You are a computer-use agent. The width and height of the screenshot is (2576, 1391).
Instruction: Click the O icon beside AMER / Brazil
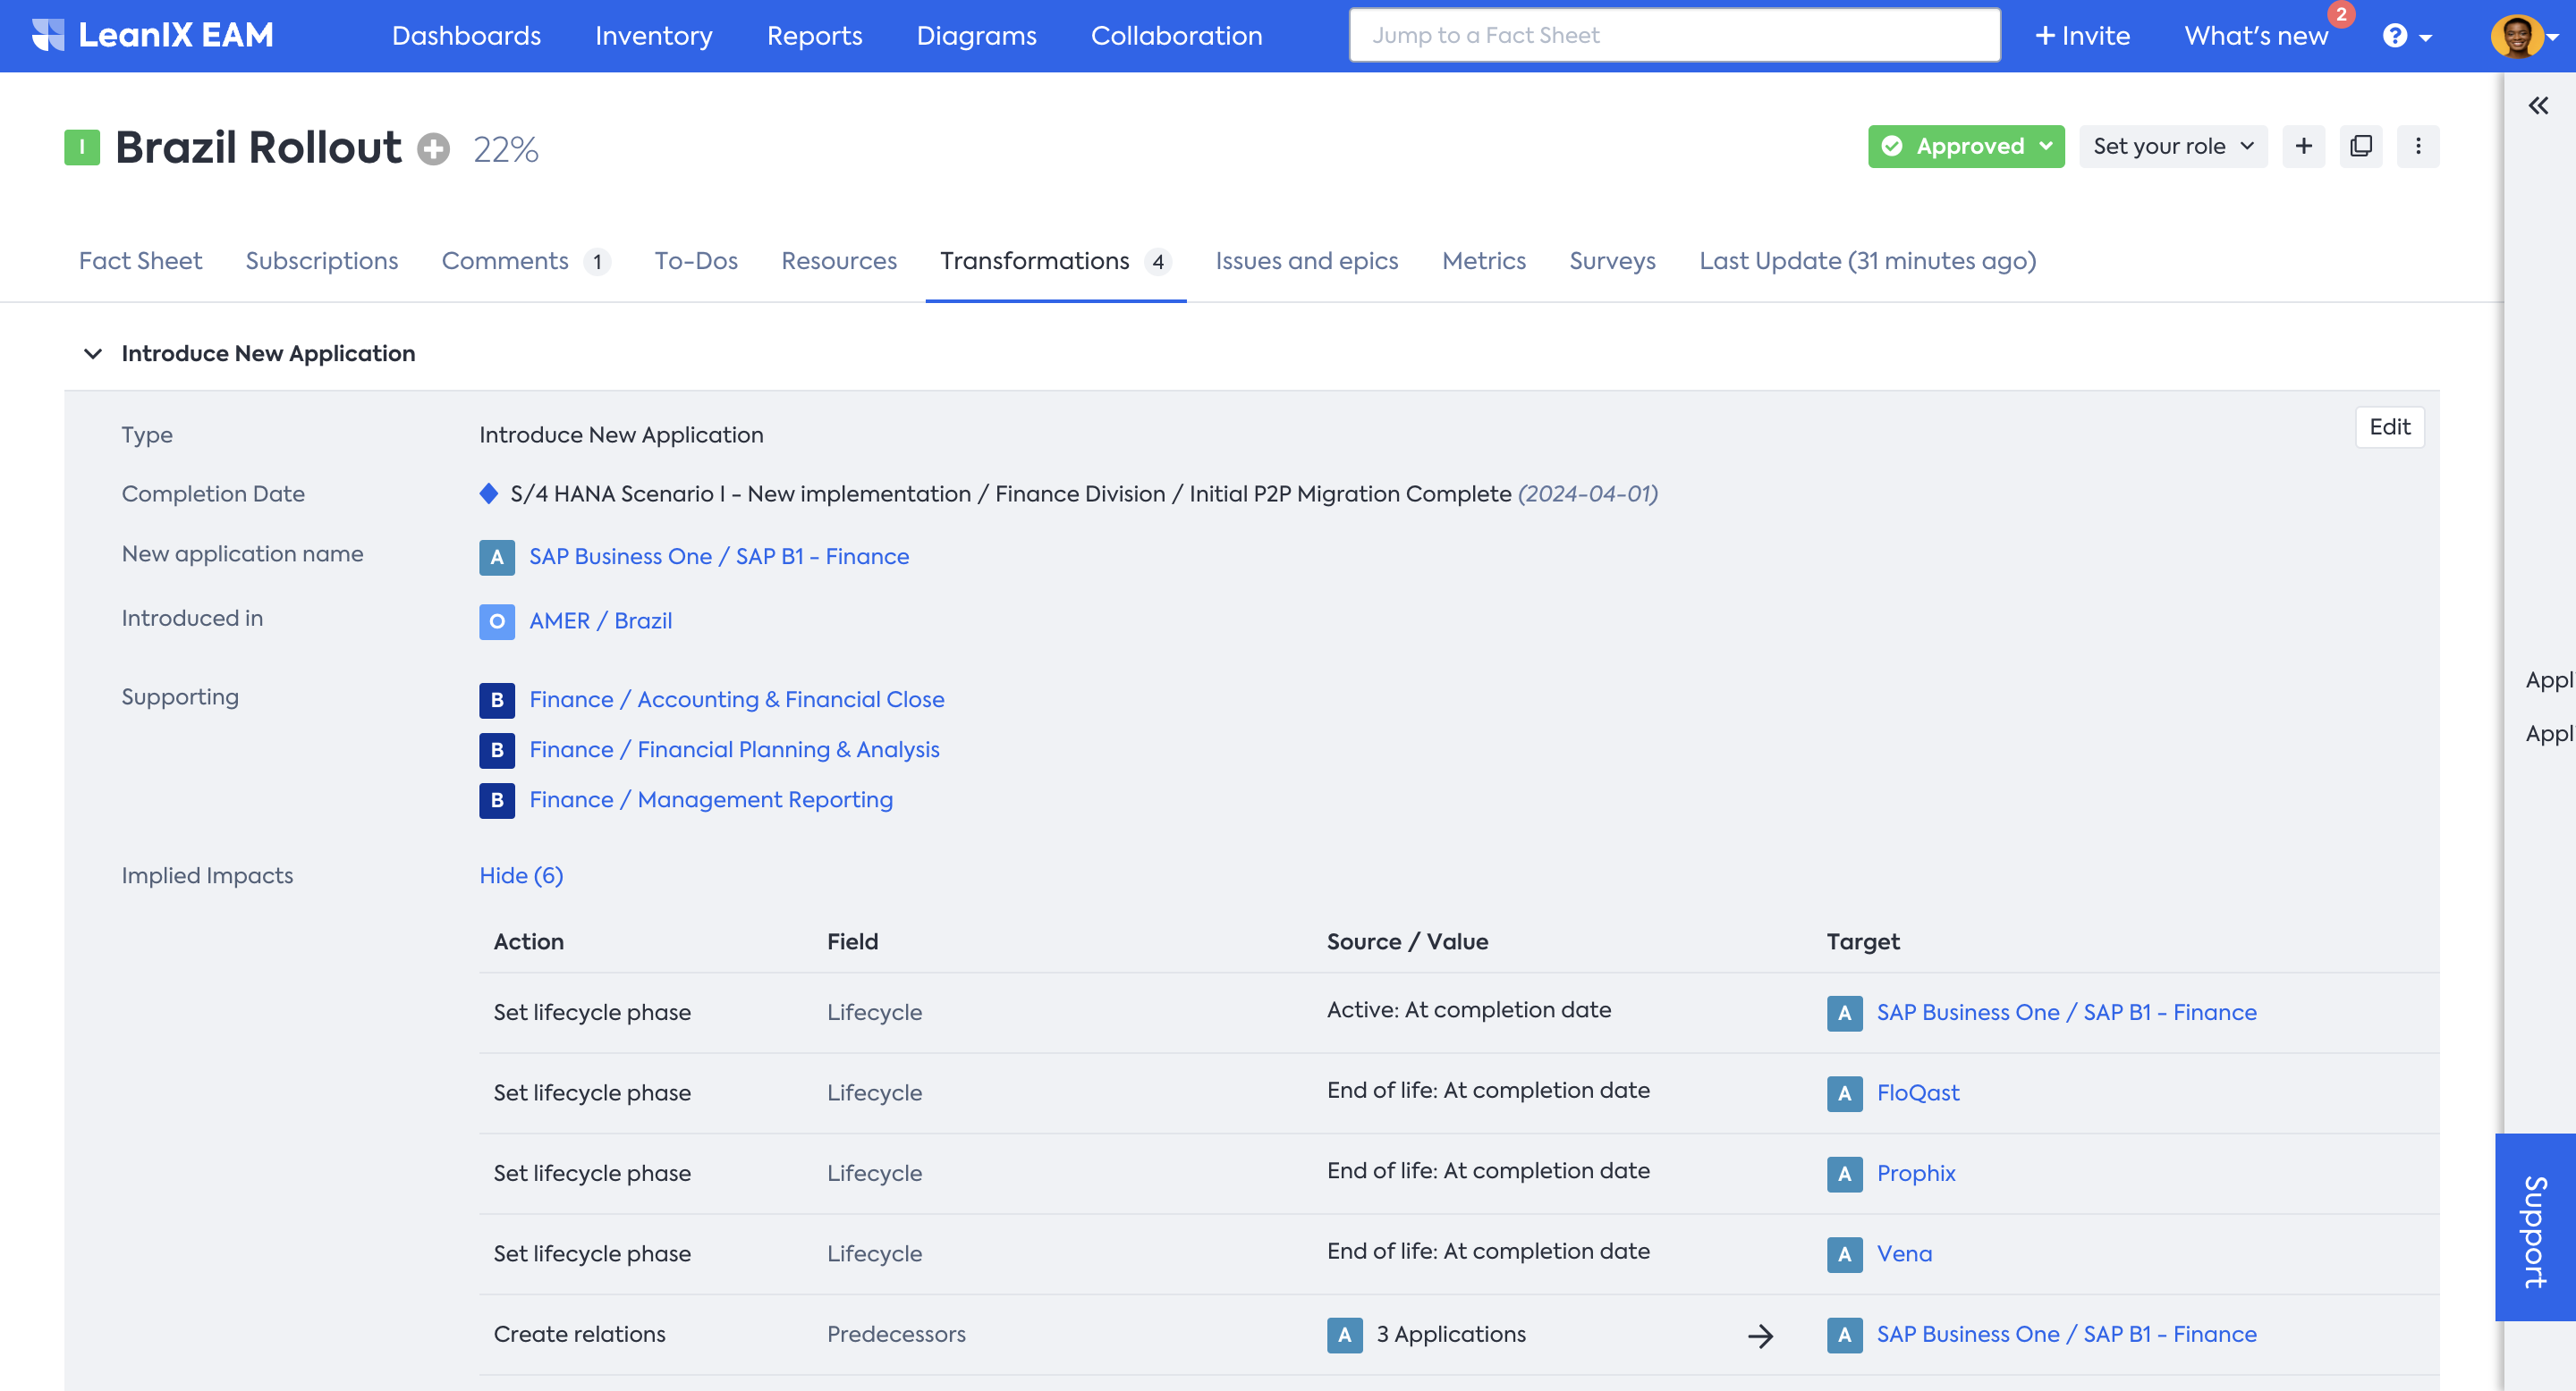coord(497,620)
